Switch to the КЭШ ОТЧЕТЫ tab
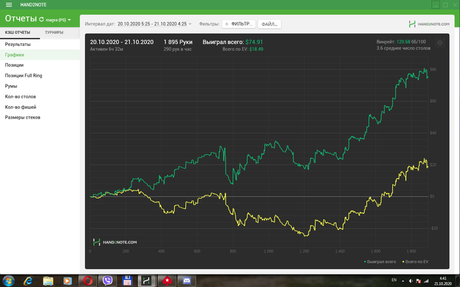The image size is (460, 287). 18,33
